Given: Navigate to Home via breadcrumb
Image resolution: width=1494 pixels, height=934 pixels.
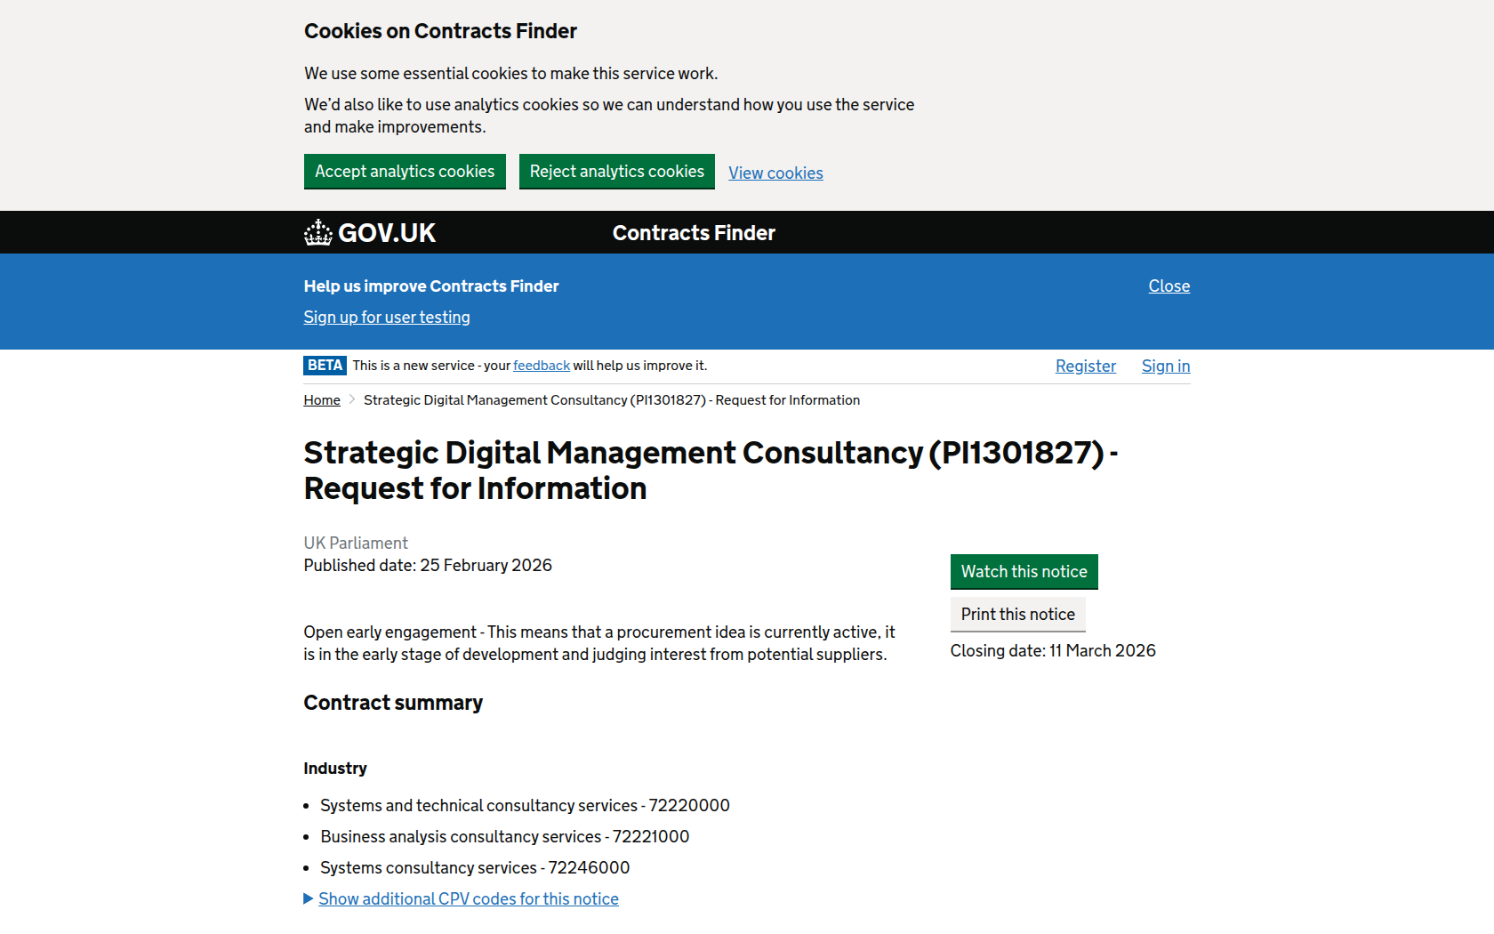Looking at the screenshot, I should (322, 400).
